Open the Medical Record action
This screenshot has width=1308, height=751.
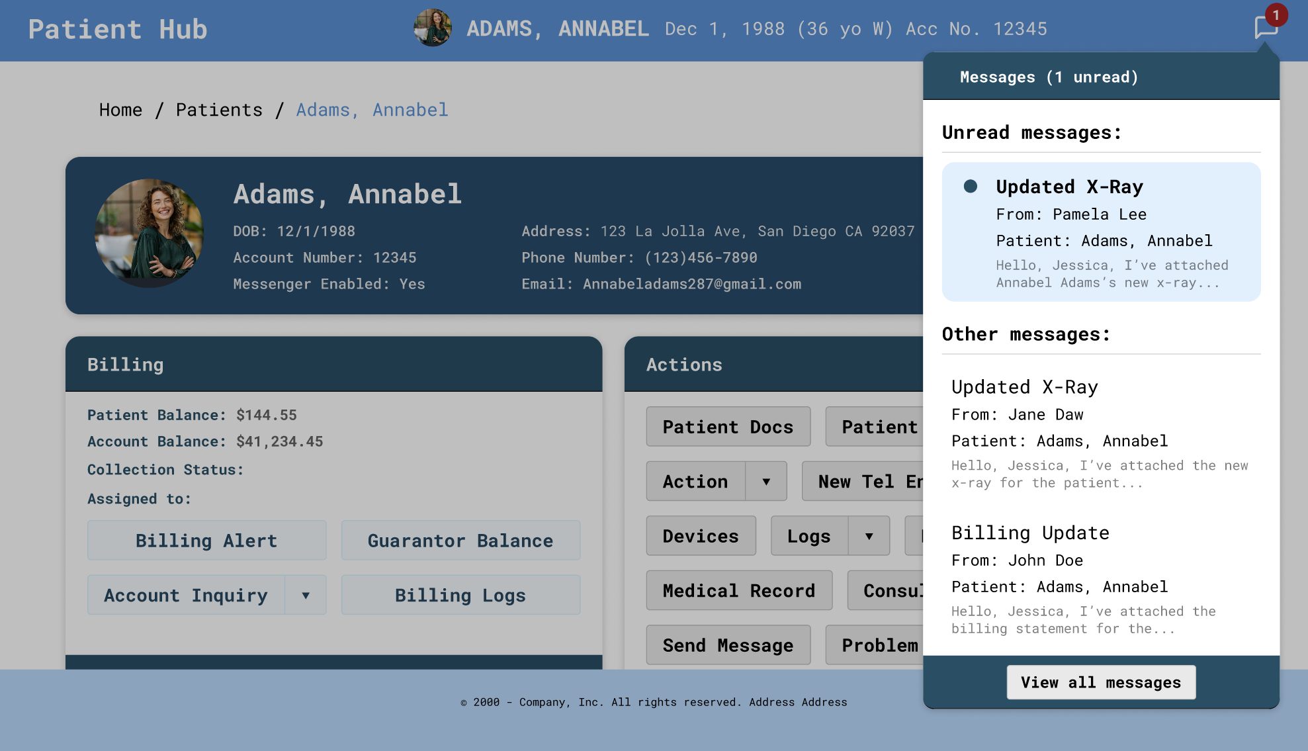pos(739,590)
